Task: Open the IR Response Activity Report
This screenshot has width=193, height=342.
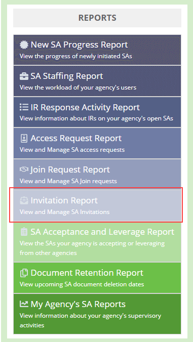Action: 97,112
